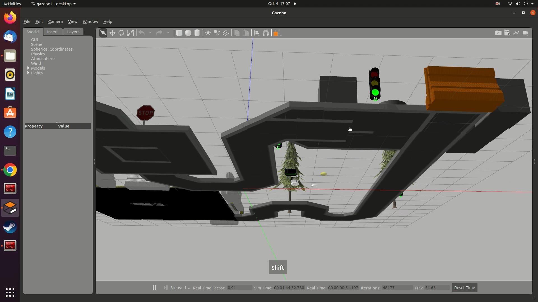Add a point light
The width and height of the screenshot is (538, 302).
point(208,33)
